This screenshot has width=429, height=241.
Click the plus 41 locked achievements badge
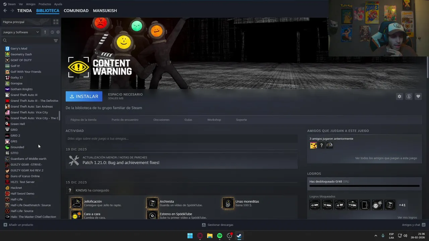tap(402, 205)
